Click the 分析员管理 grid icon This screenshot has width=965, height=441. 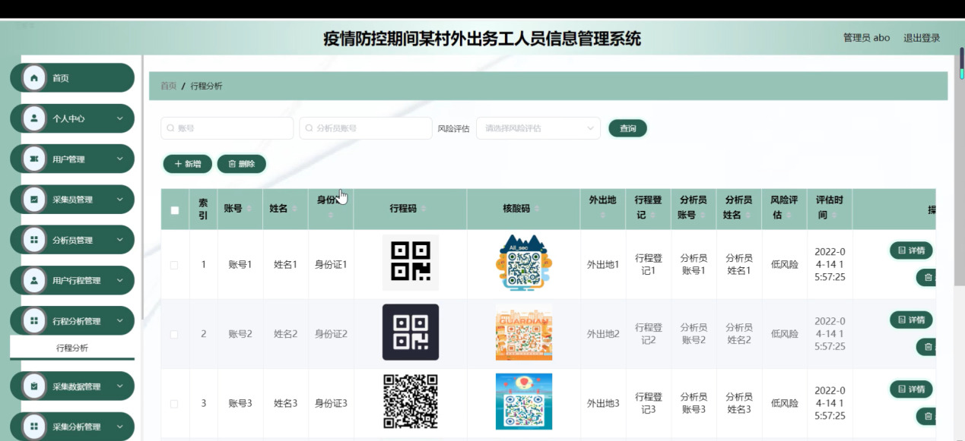click(x=33, y=240)
